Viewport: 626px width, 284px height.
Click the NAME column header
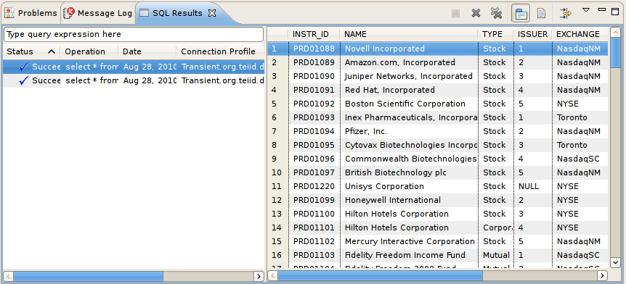[x=409, y=34]
